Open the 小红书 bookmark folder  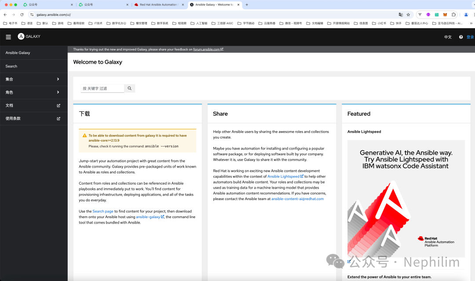coord(379,23)
